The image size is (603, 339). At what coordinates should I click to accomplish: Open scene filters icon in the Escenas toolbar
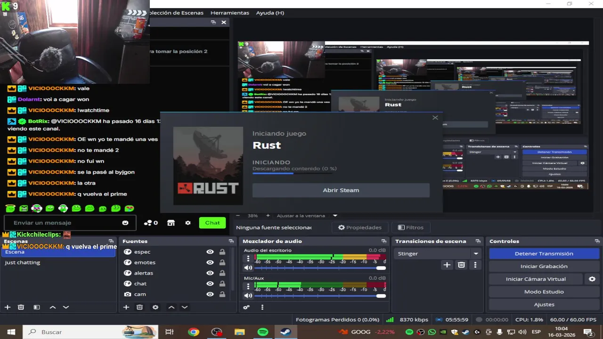coord(36,307)
